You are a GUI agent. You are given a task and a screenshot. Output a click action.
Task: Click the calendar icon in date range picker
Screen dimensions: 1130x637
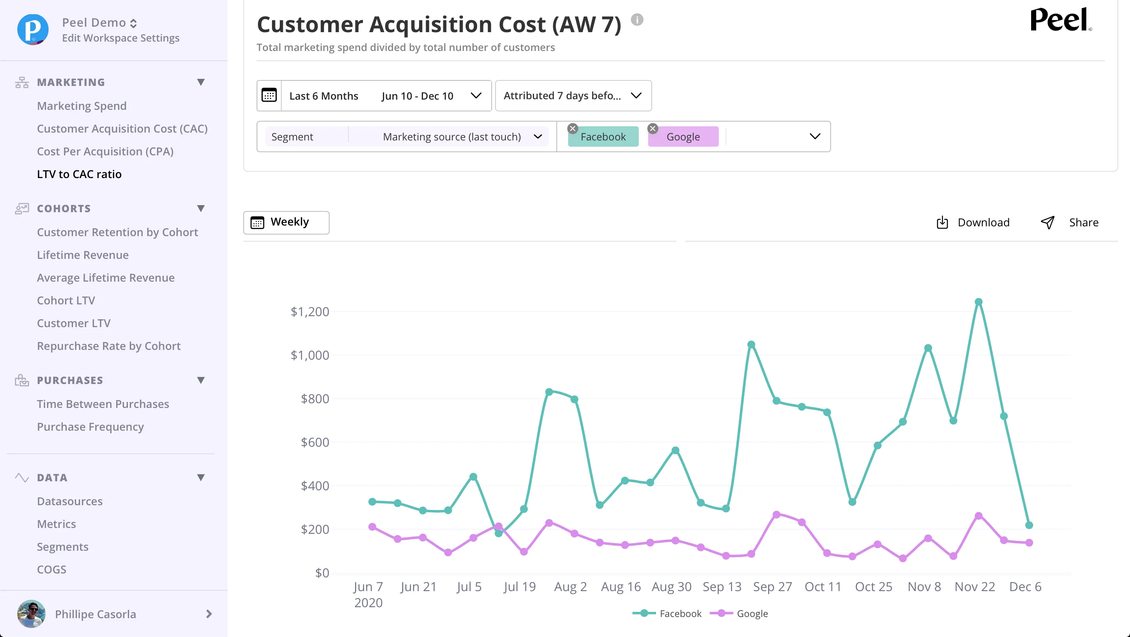[x=269, y=95]
